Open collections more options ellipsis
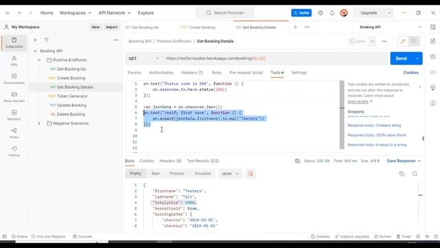Screen dimensions: 440x248 tap(116, 40)
